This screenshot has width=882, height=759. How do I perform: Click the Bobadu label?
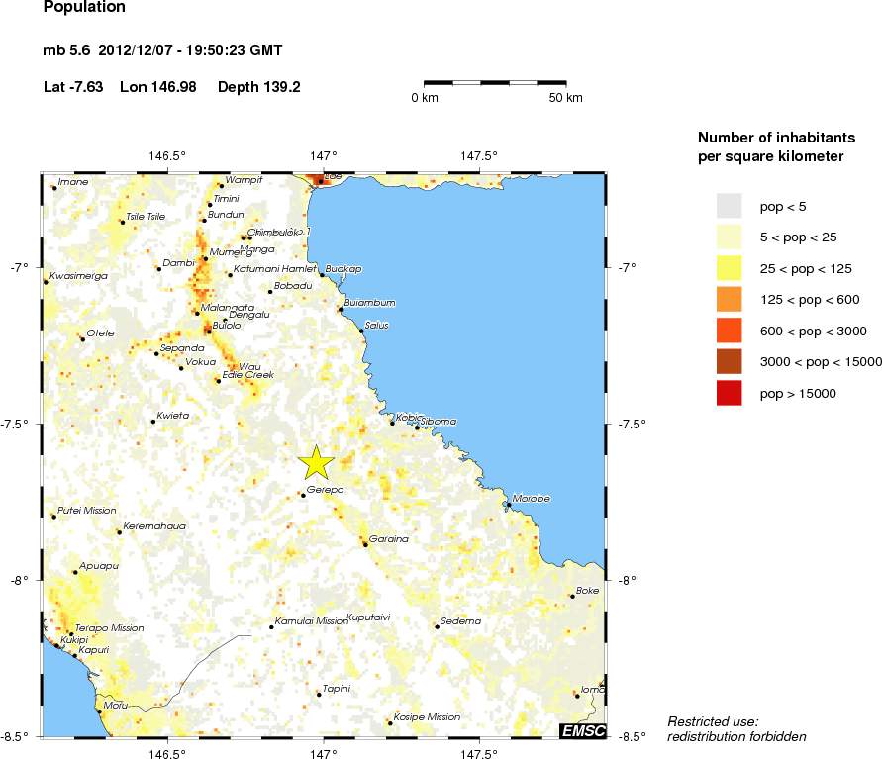tap(293, 286)
